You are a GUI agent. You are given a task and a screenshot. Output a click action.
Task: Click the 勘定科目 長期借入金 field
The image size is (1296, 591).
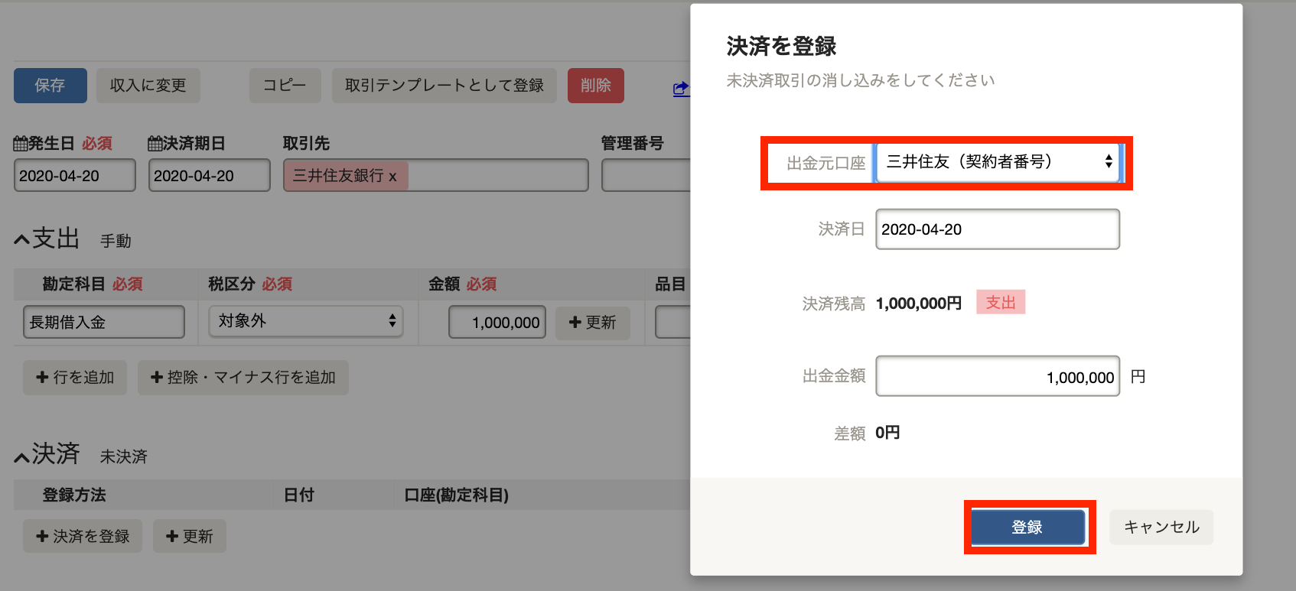tap(104, 322)
